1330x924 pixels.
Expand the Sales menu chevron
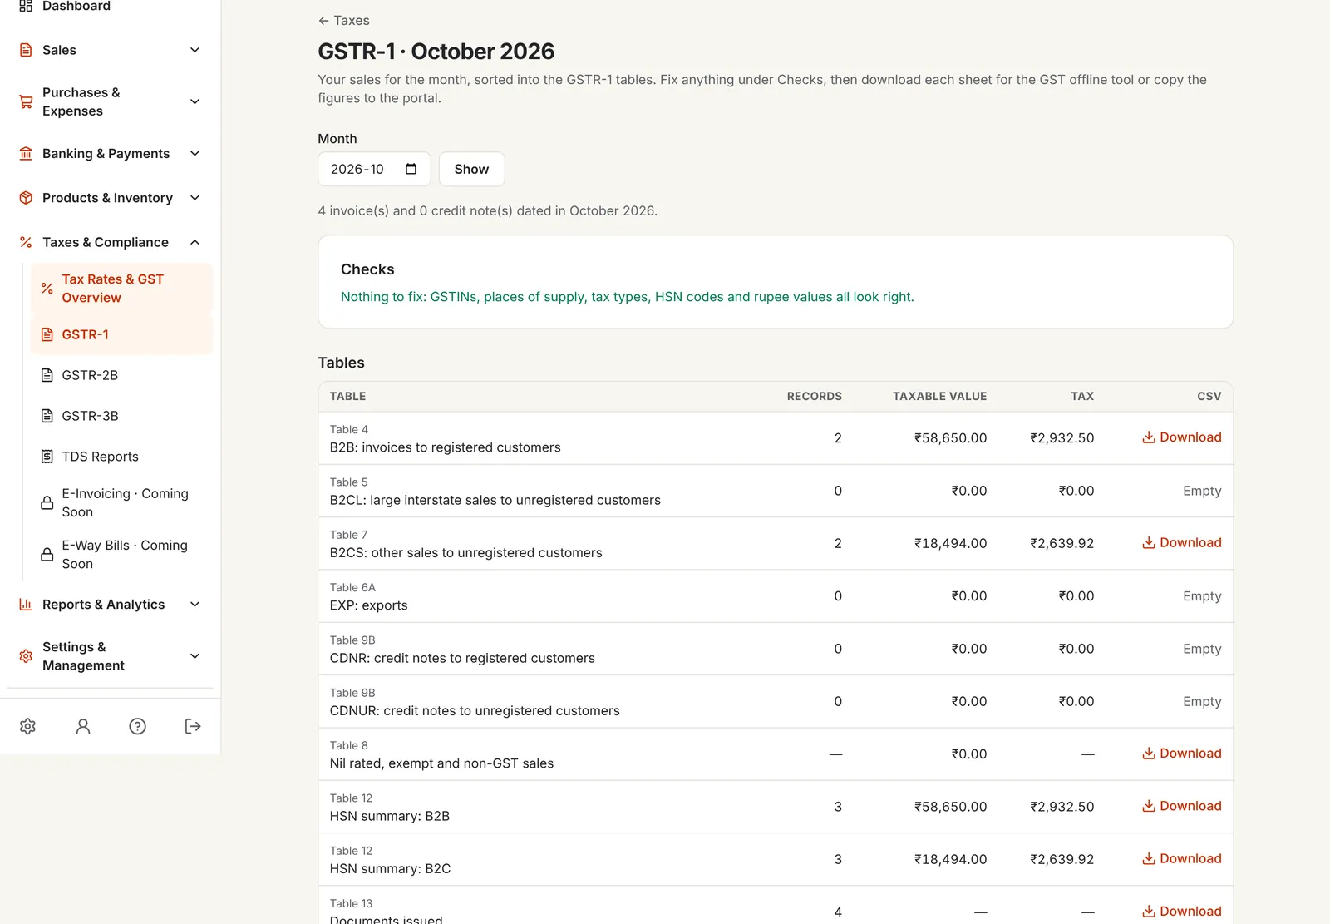[195, 50]
